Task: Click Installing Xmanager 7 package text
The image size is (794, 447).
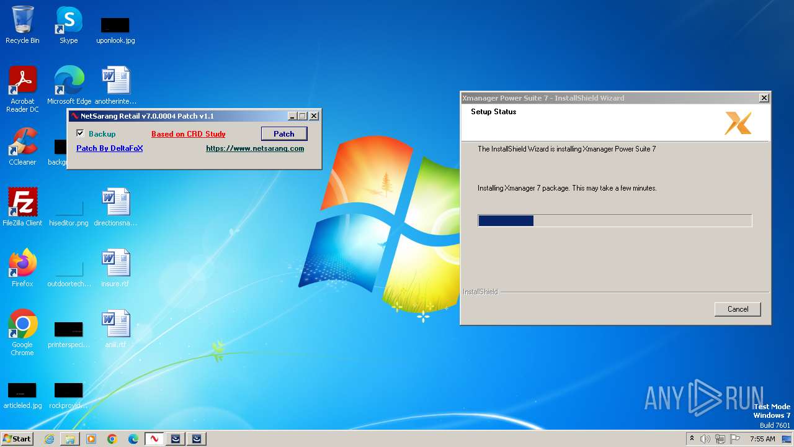Action: [567, 188]
